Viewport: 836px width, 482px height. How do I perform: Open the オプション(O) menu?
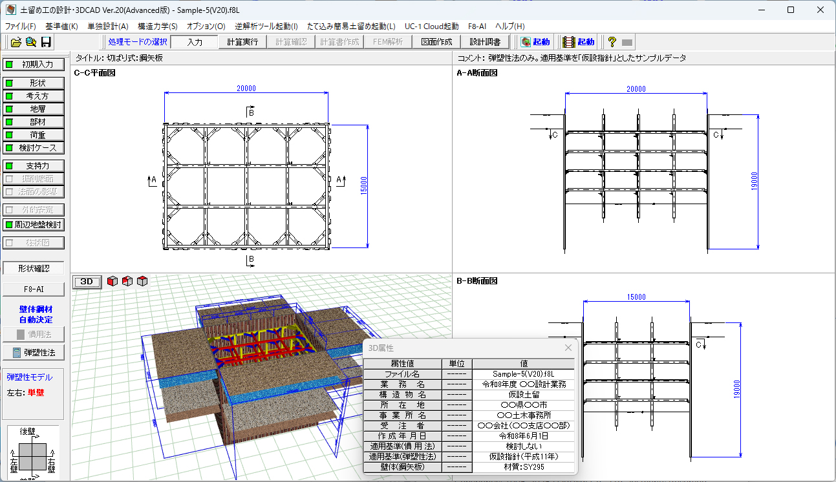(206, 26)
